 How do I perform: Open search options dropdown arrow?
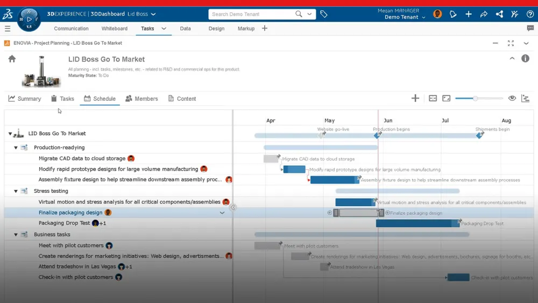(x=309, y=14)
